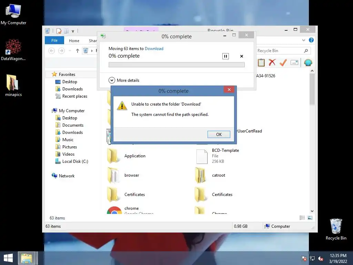353x265 pixels.
Task: Click the move progress bar
Action: point(176,65)
